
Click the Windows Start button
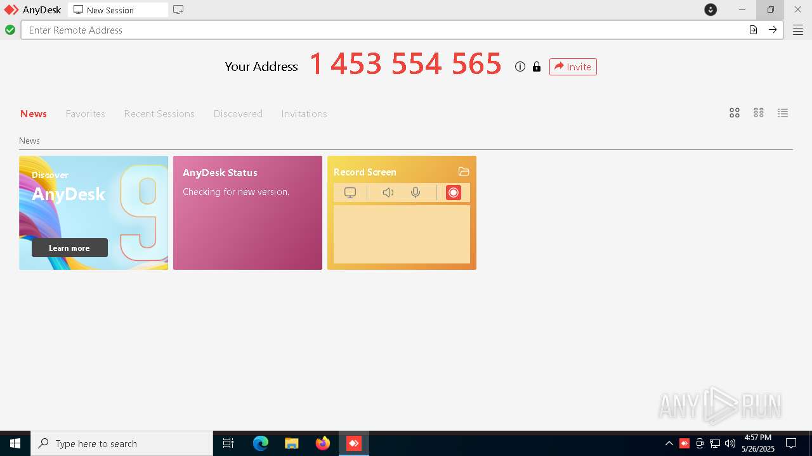(15, 443)
